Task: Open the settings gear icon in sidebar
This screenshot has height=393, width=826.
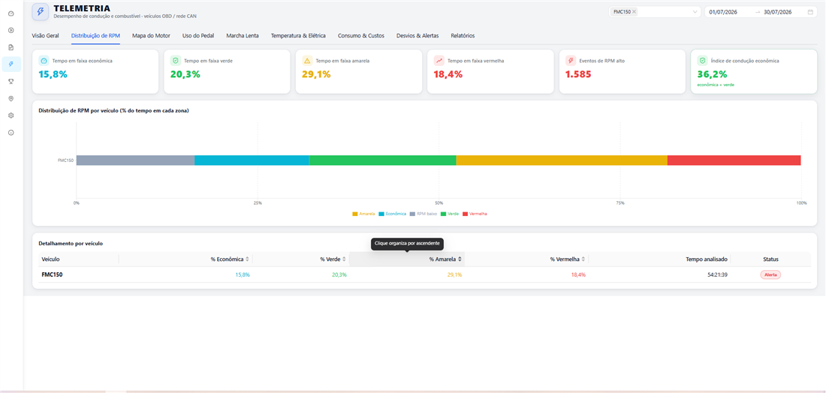Action: 11,115
